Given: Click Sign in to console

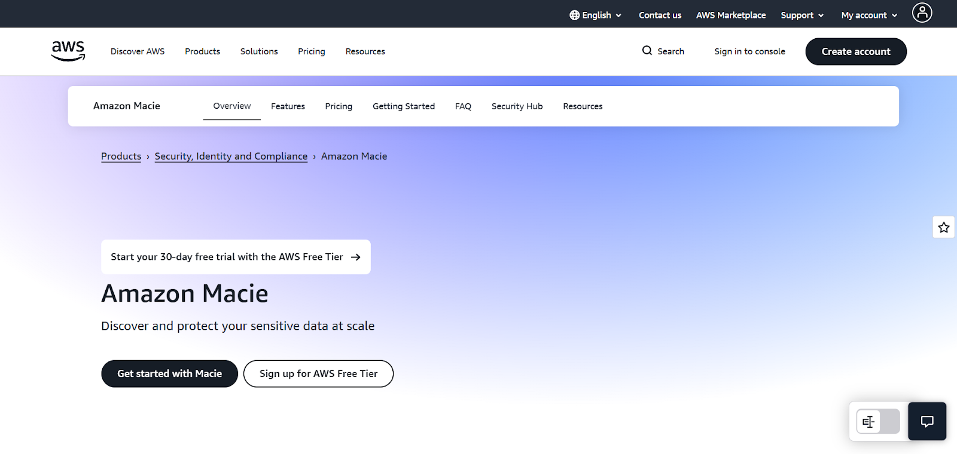Looking at the screenshot, I should [749, 51].
